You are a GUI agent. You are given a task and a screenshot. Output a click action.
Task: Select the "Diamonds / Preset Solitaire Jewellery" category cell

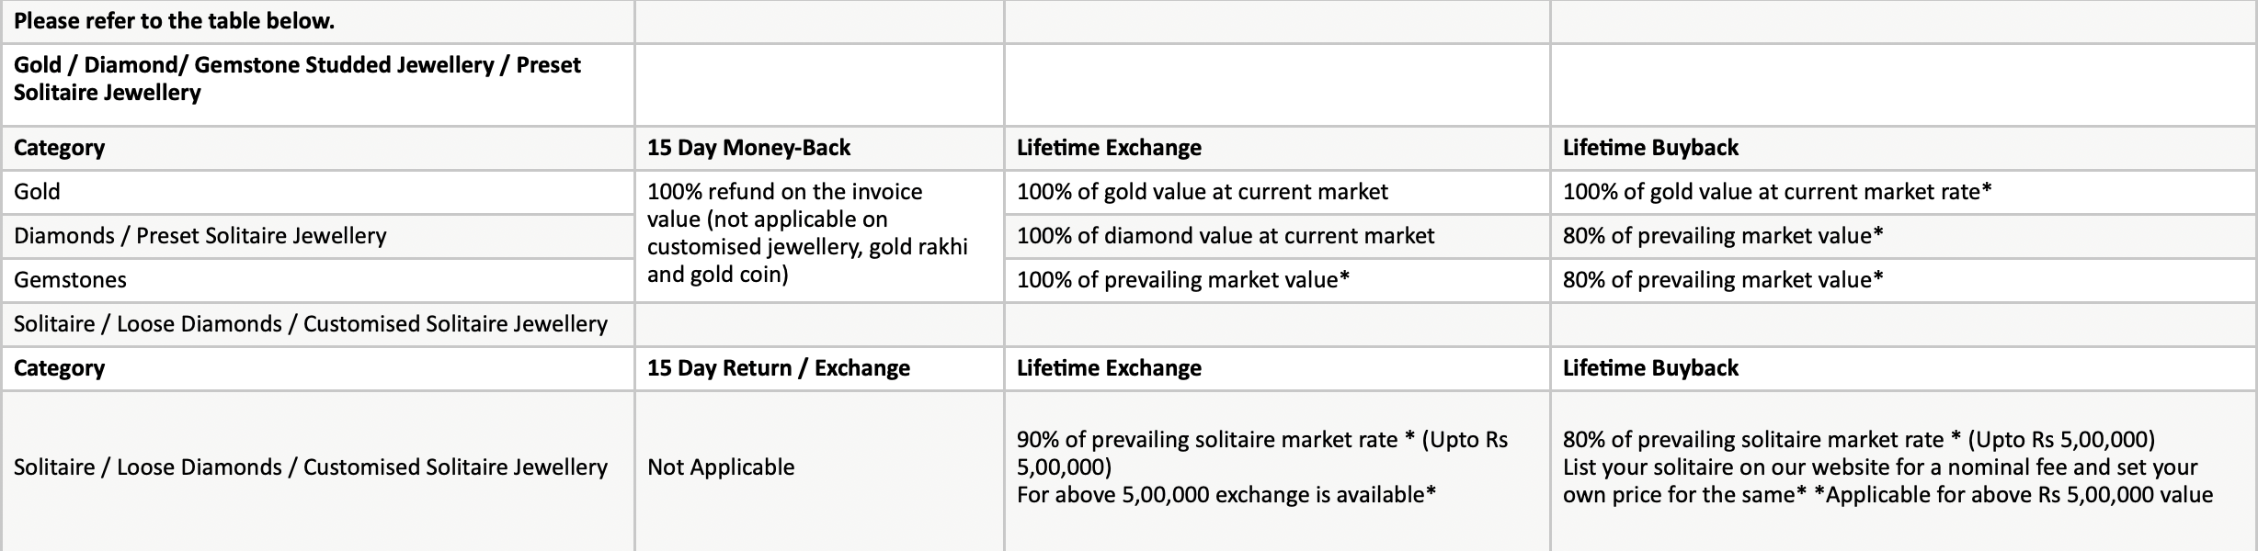[x=200, y=236]
